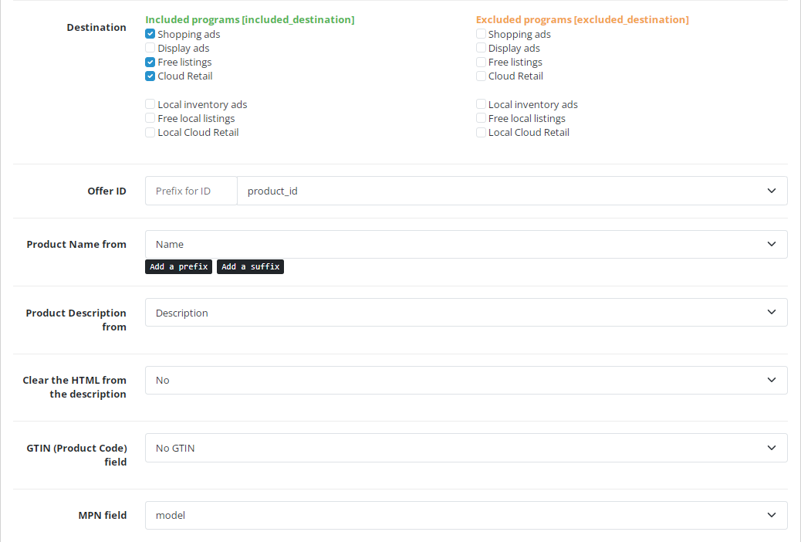Open the GTIN (Product Code) field dropdown

(466, 448)
